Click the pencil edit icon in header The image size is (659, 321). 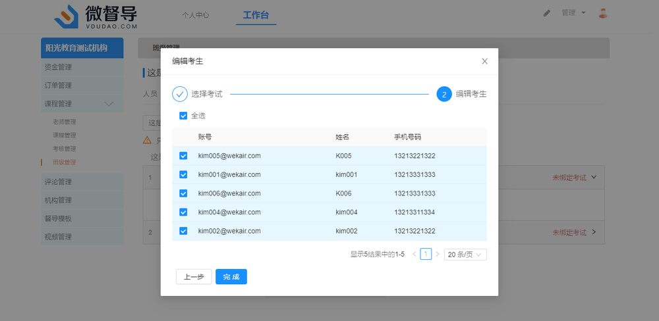[x=547, y=13]
